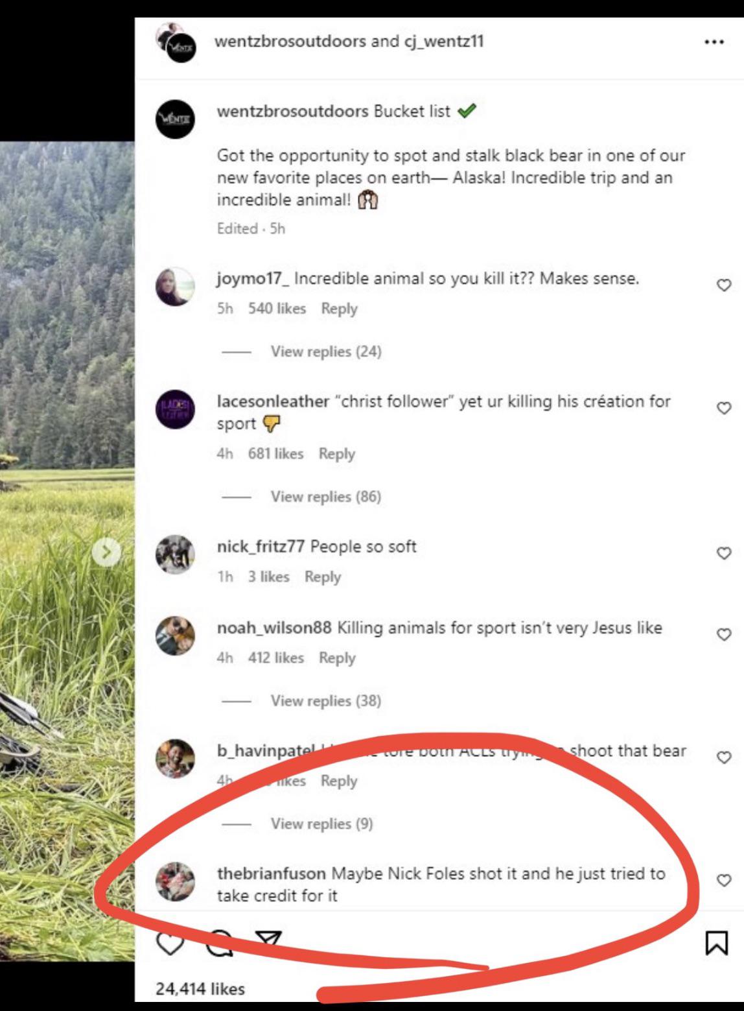Save post with the bookmark icon
Viewport: 744px width, 1011px height.
coord(715,944)
